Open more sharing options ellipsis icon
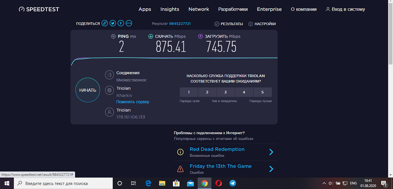The image size is (393, 189). [129, 24]
